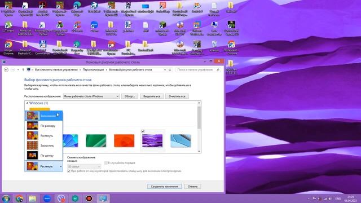
Task: Click Сохранить изменения button
Action: 164,186
